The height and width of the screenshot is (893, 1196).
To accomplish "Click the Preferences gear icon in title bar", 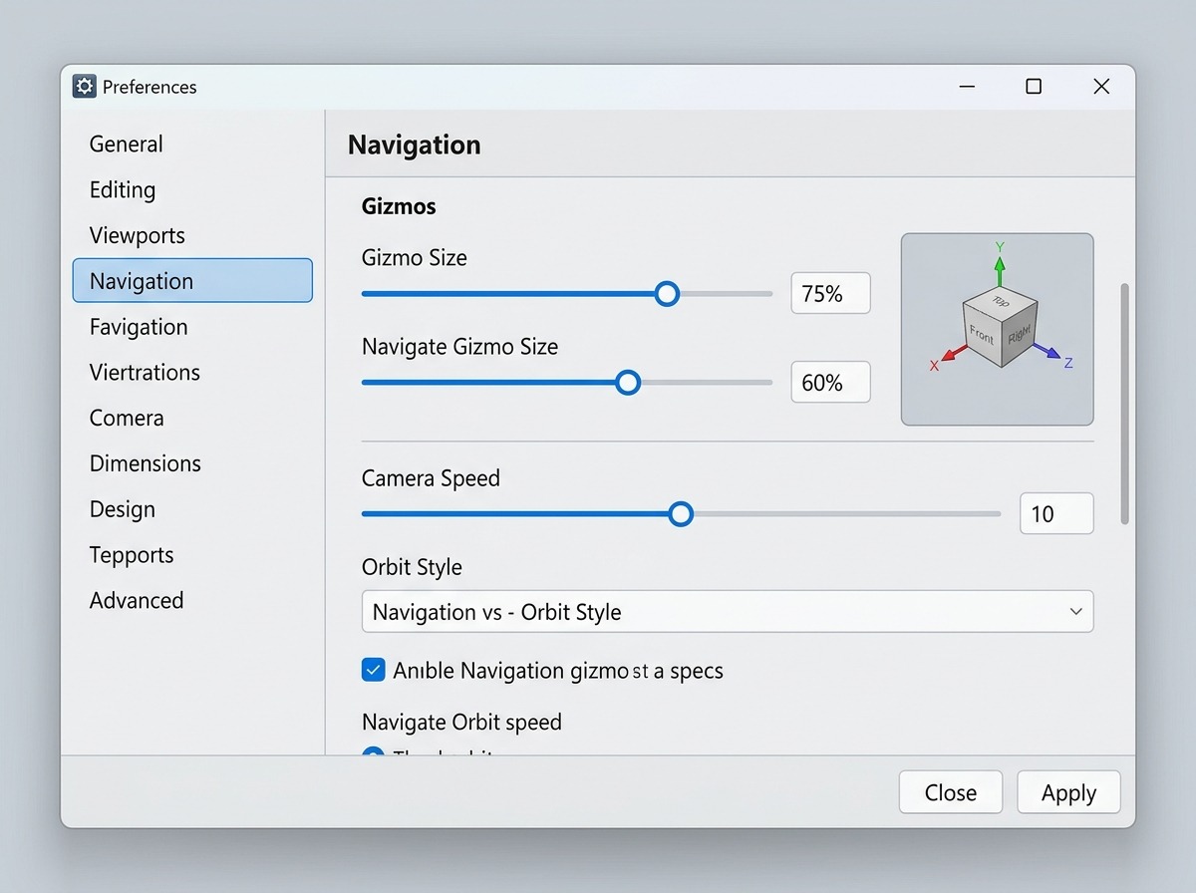I will pyautogui.click(x=85, y=87).
